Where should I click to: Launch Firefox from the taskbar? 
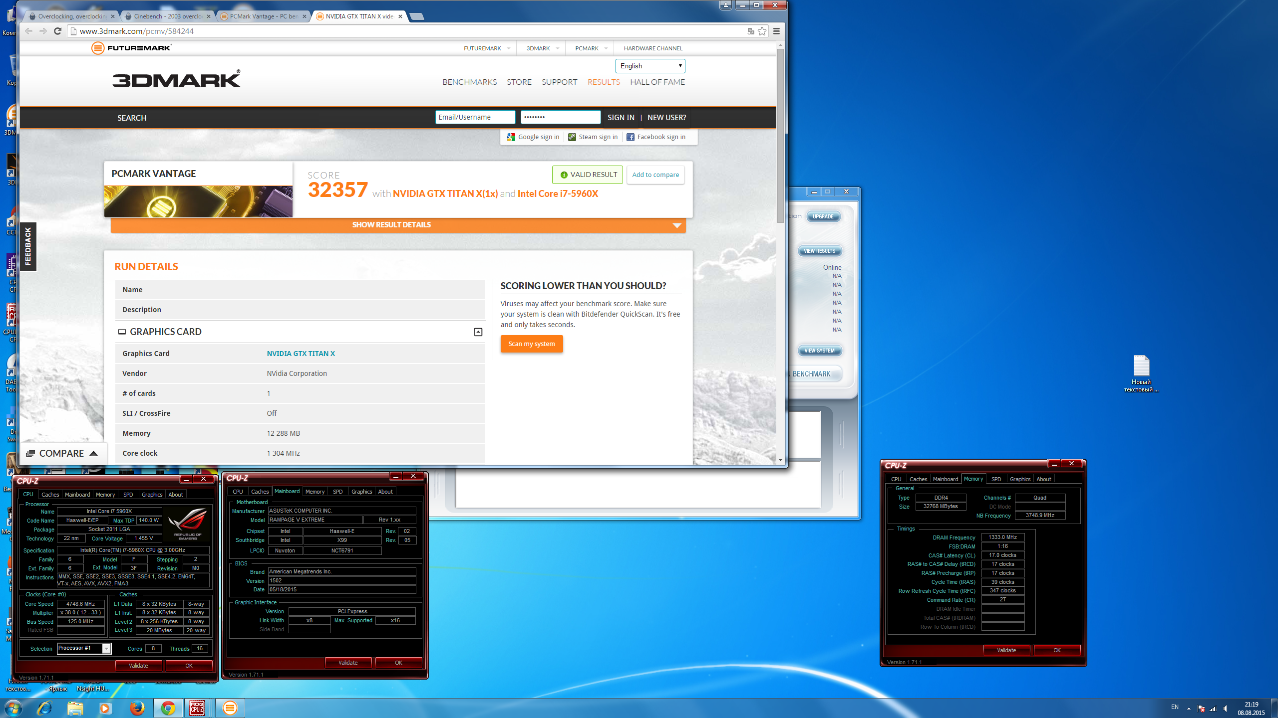[137, 708]
